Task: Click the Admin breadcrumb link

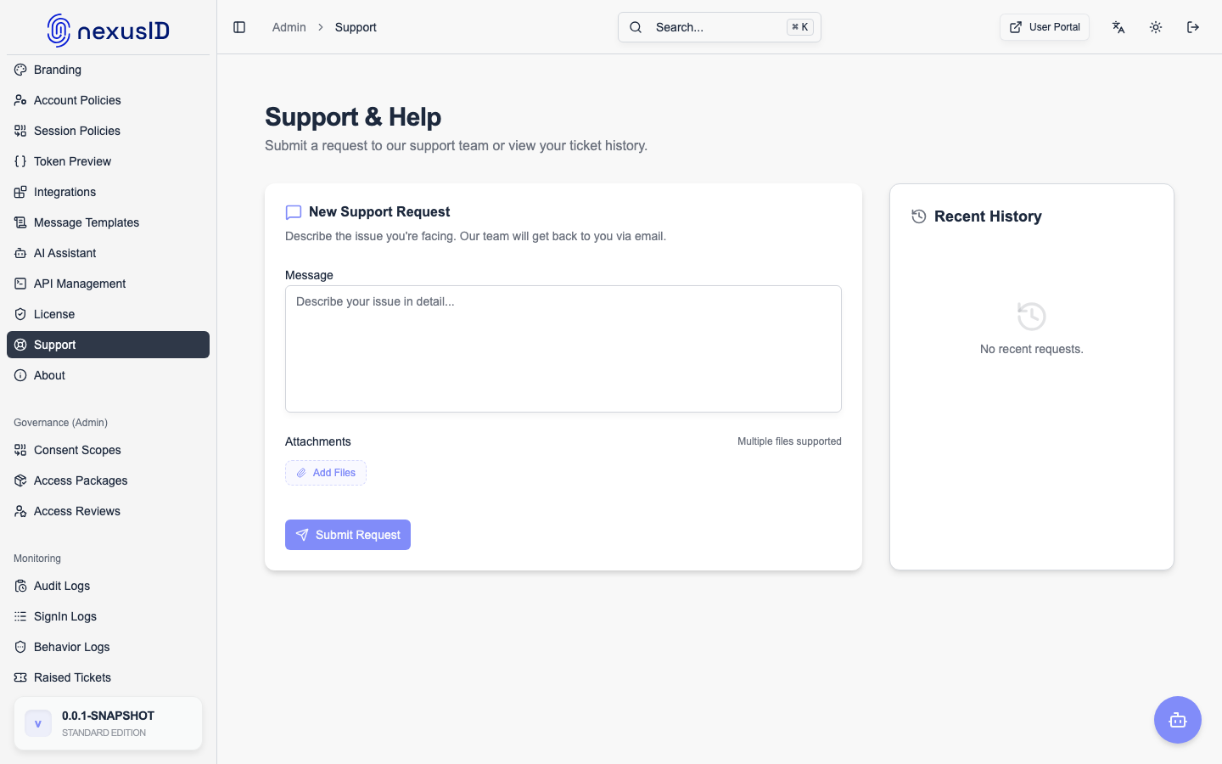Action: click(289, 27)
